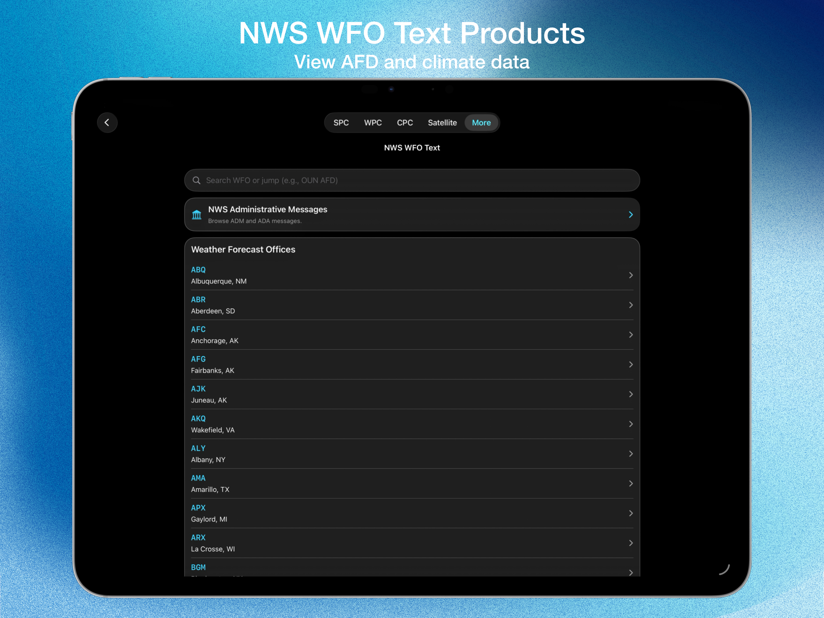Go back using the back arrow button
This screenshot has width=824, height=618.
(x=107, y=122)
